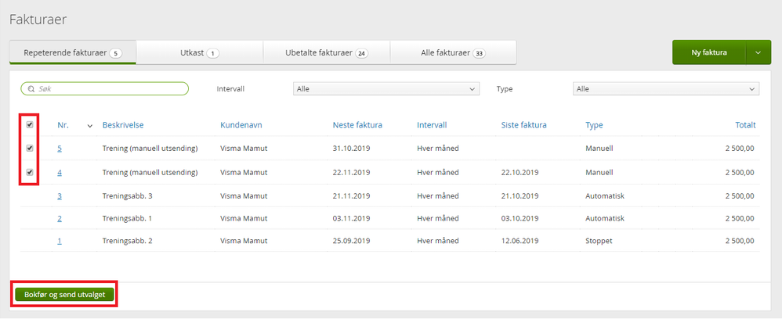The height and width of the screenshot is (319, 782).
Task: Open invoice number 2 link
Action: pos(60,218)
